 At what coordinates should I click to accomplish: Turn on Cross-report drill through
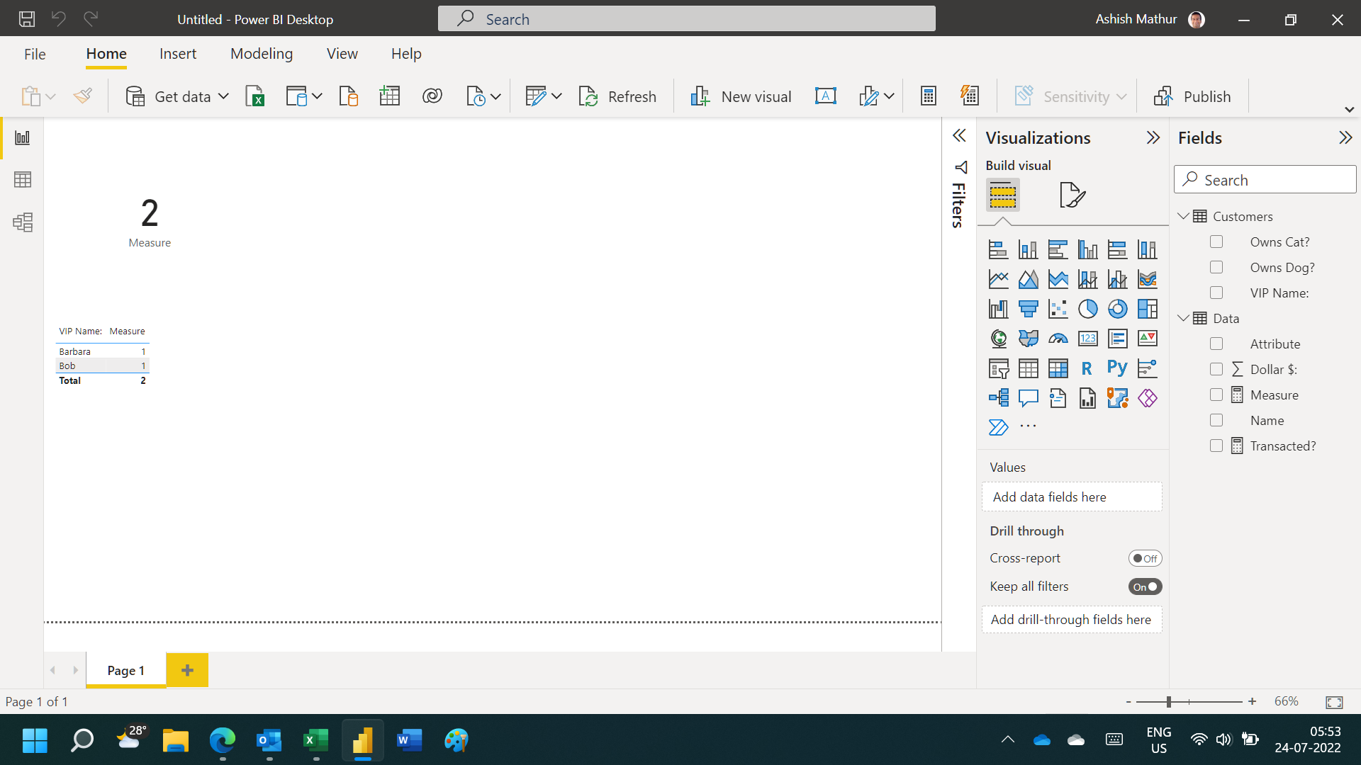(x=1145, y=558)
